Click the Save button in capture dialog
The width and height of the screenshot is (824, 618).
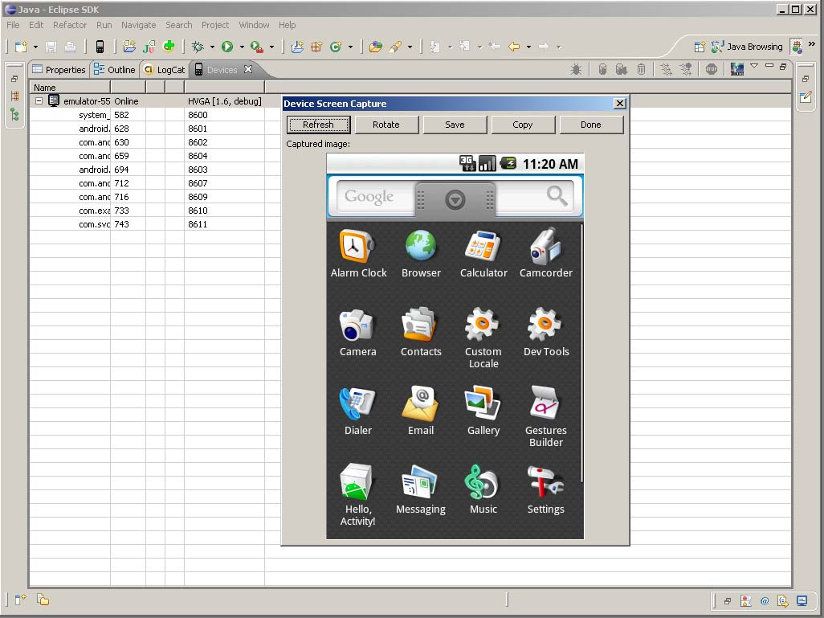pos(455,125)
